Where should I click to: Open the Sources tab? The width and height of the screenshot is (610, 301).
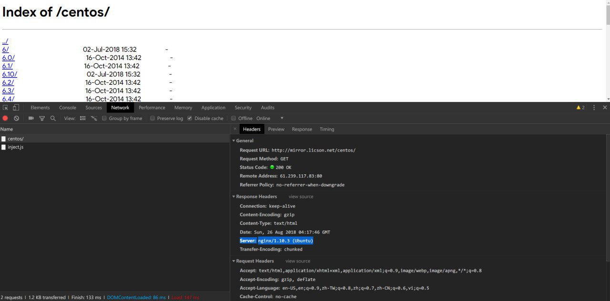pyautogui.click(x=94, y=108)
